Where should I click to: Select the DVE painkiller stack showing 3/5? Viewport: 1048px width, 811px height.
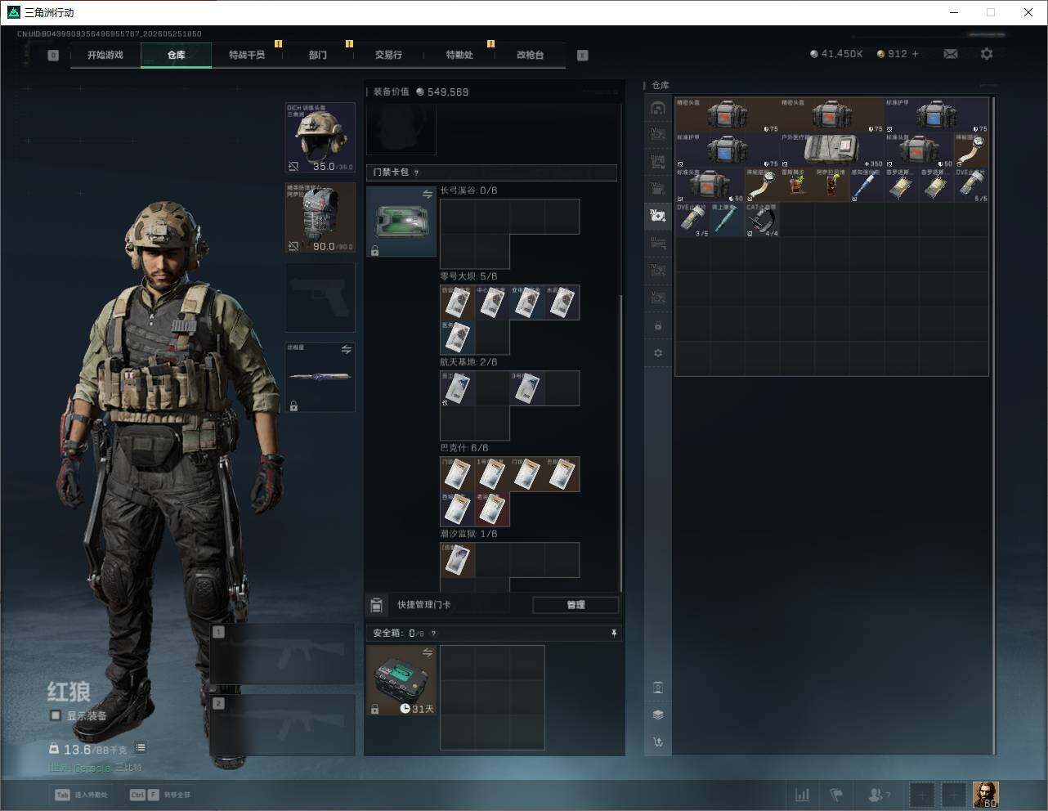[x=692, y=220]
